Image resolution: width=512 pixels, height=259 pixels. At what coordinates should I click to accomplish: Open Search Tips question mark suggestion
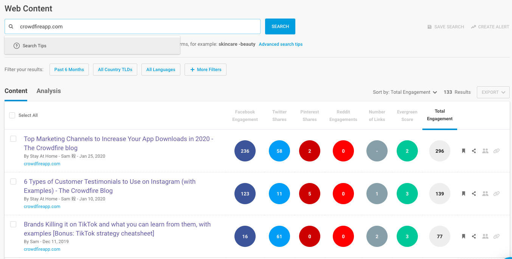[17, 46]
